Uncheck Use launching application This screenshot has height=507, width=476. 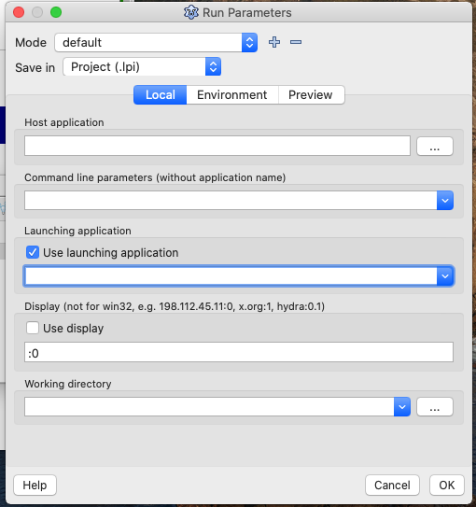coord(33,252)
